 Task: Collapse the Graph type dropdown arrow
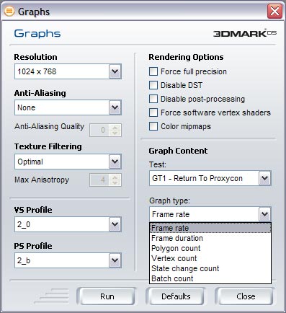click(265, 214)
